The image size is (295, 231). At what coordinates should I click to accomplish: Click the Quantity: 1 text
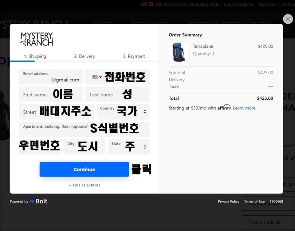pyautogui.click(x=203, y=54)
